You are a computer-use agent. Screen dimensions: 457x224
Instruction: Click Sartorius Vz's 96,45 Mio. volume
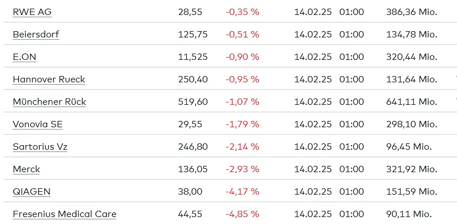(409, 147)
